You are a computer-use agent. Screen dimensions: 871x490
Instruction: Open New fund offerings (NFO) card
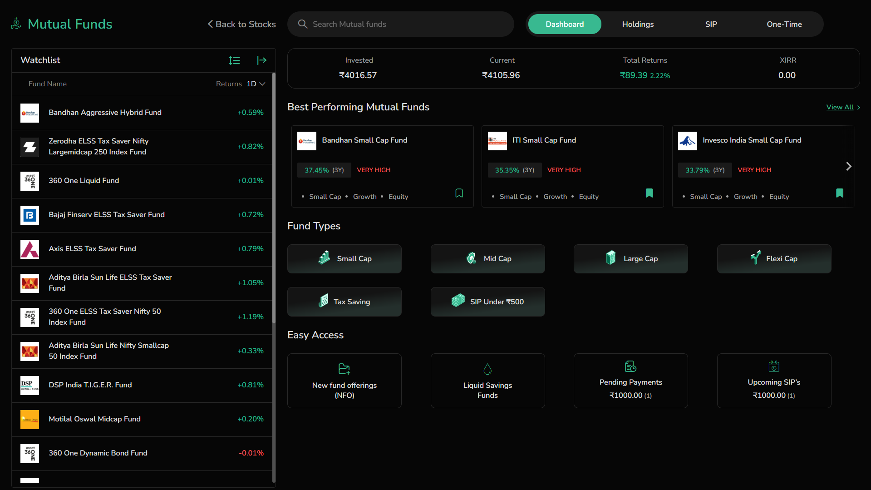(x=344, y=381)
